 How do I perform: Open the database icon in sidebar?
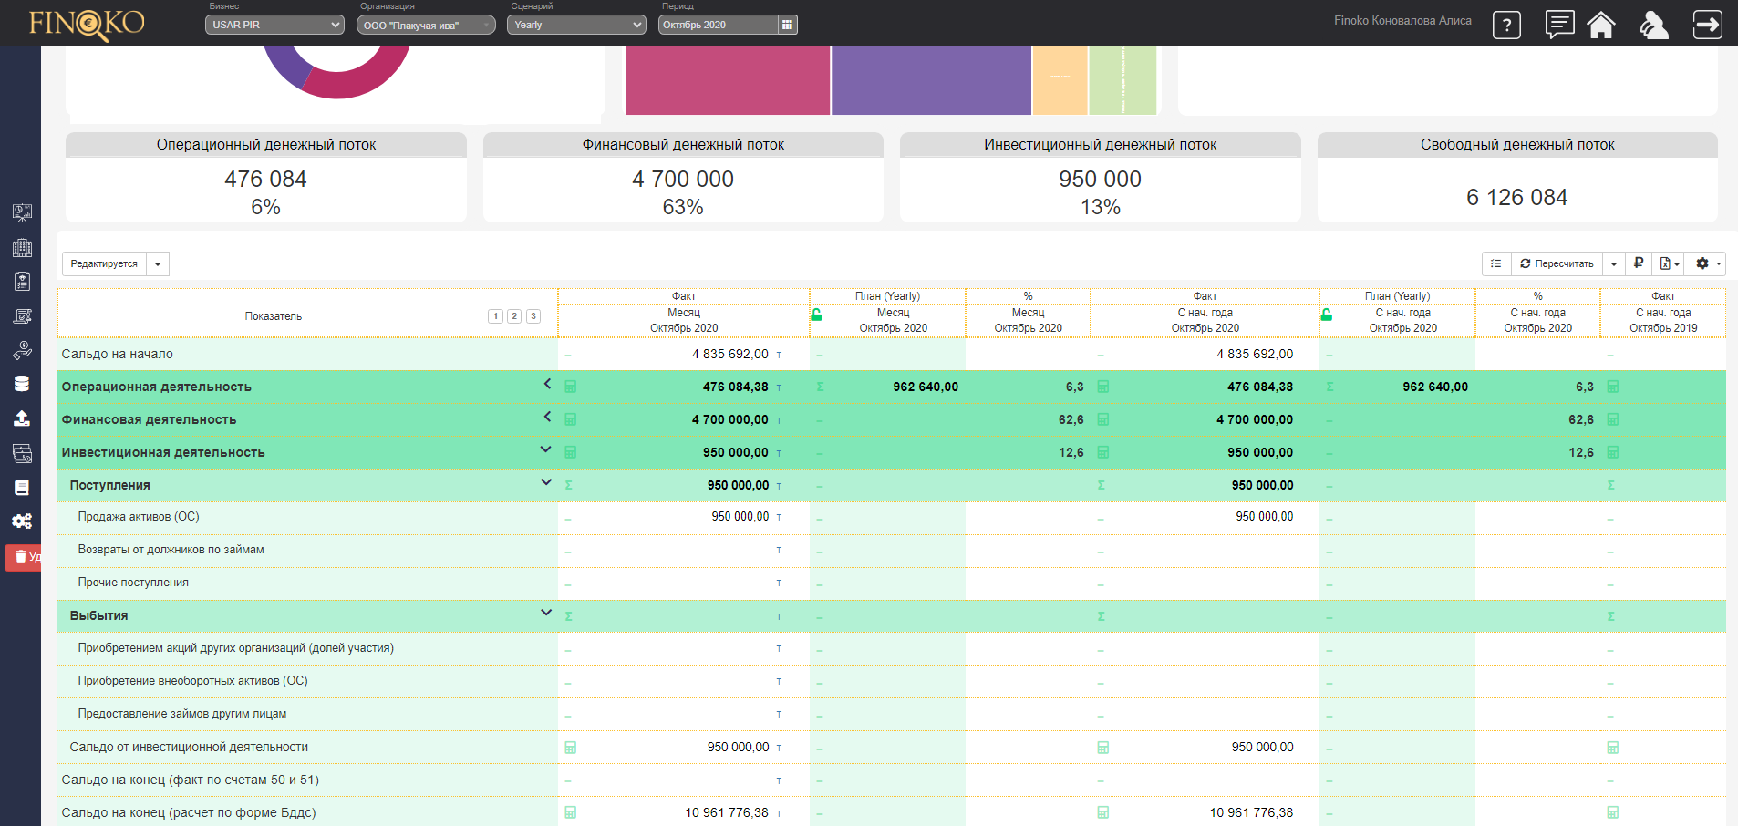(22, 384)
